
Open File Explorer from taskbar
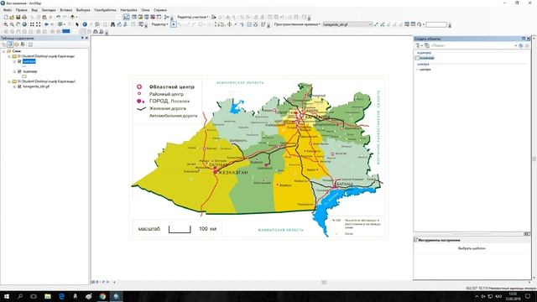tap(48, 296)
